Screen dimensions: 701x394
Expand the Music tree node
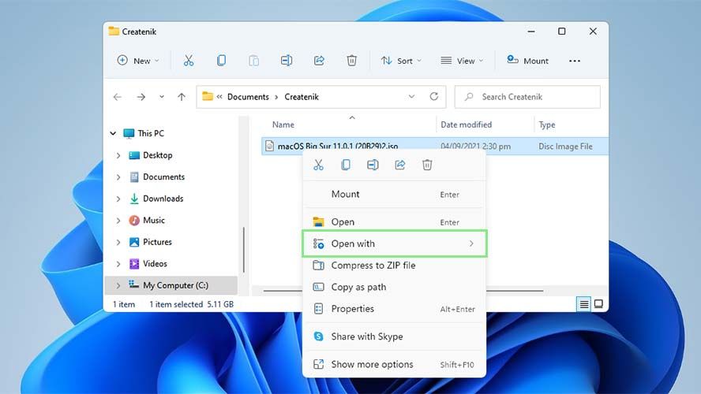(x=118, y=221)
